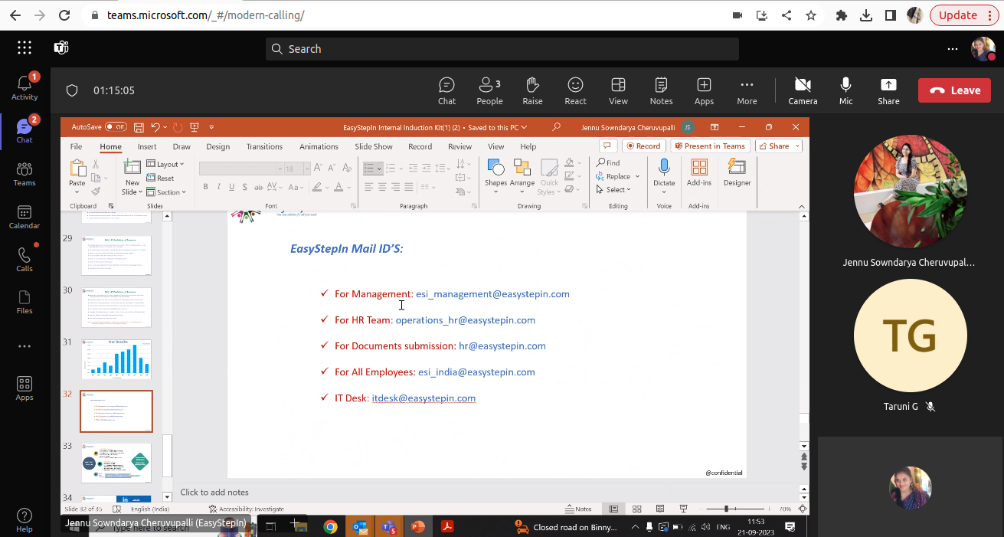
Task: Switch to the Transitions ribbon tab
Action: 264,146
